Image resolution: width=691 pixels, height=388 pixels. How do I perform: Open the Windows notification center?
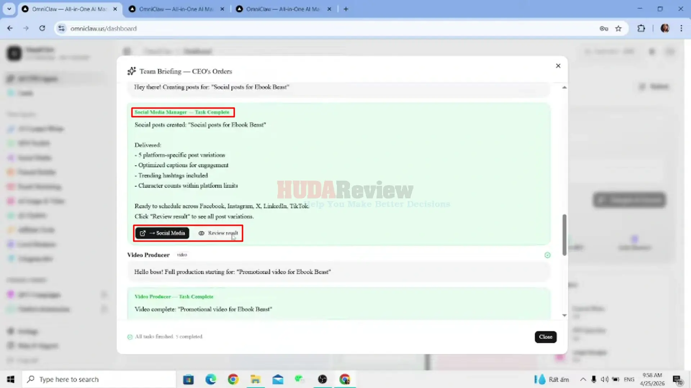[677, 379]
